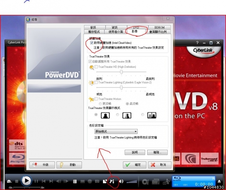Image resolution: width=226 pixels, height=190 pixels.
Task: Click the TrueTheater HD sharpness slider
Action: tap(121, 72)
